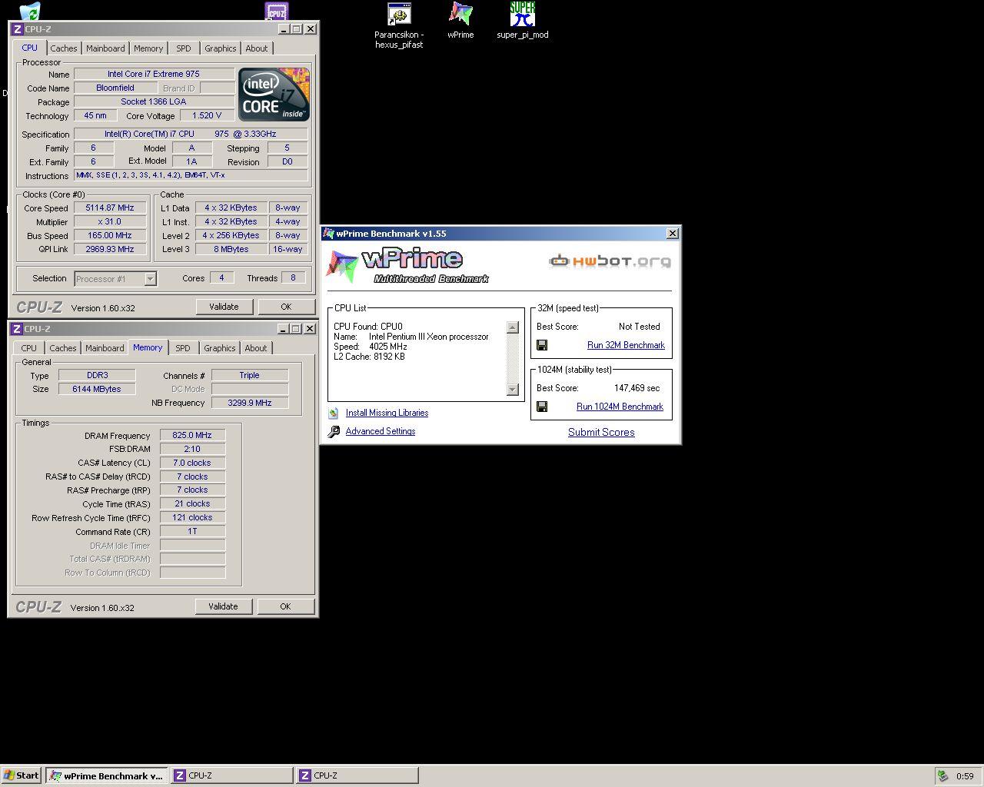Open the CPU-Z desktop icon behind window

pos(276,11)
